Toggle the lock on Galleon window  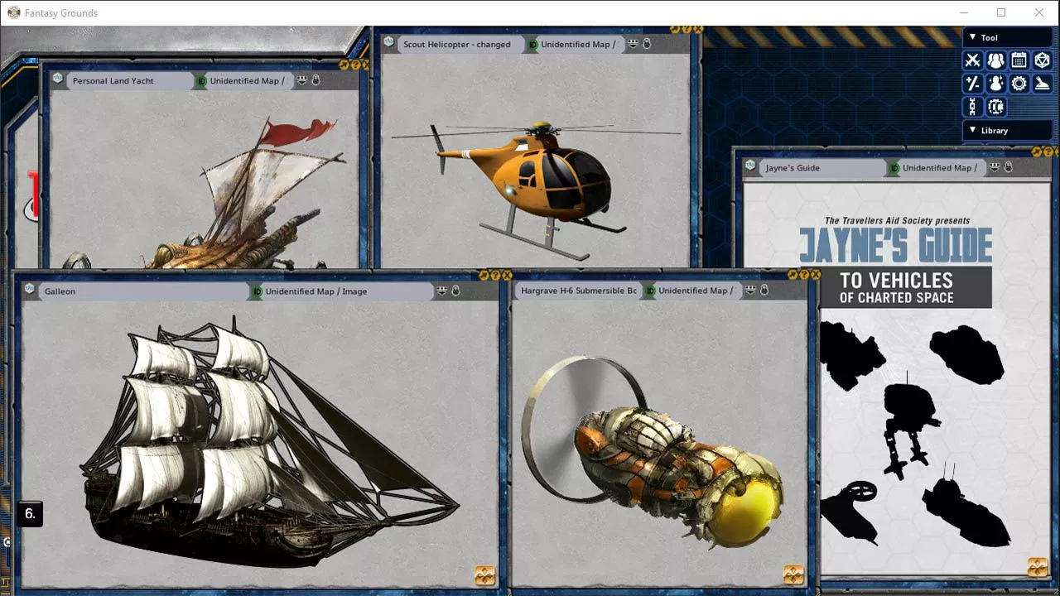point(455,291)
